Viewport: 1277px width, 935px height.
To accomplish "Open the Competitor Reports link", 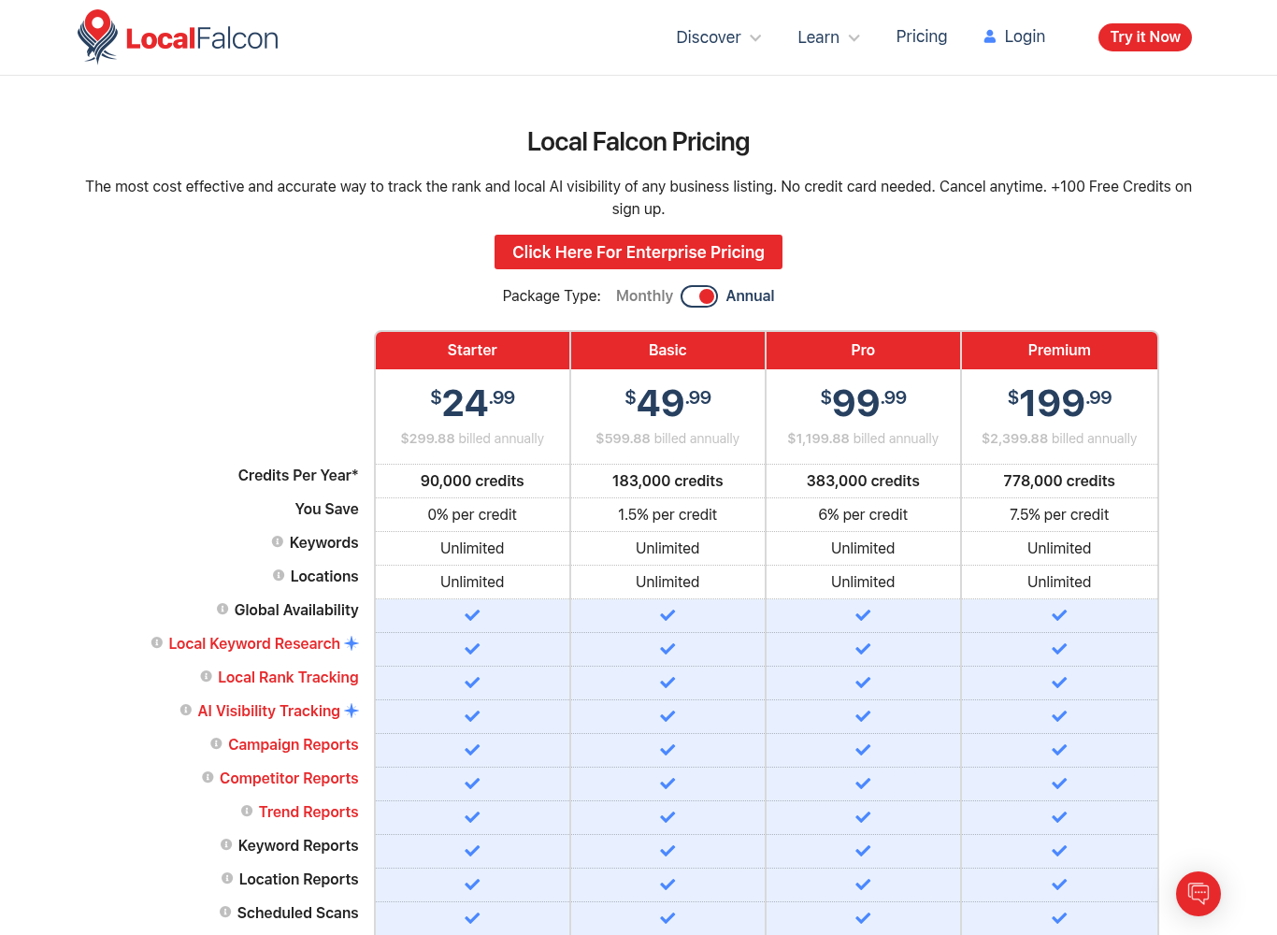I will point(289,778).
